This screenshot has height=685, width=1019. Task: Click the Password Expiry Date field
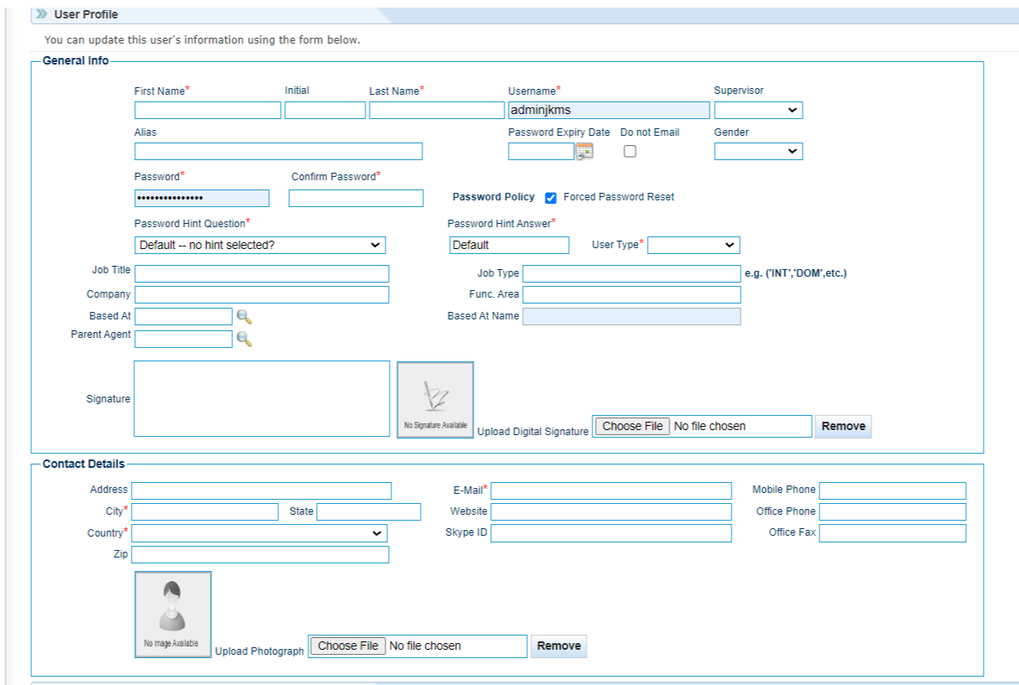(x=541, y=151)
